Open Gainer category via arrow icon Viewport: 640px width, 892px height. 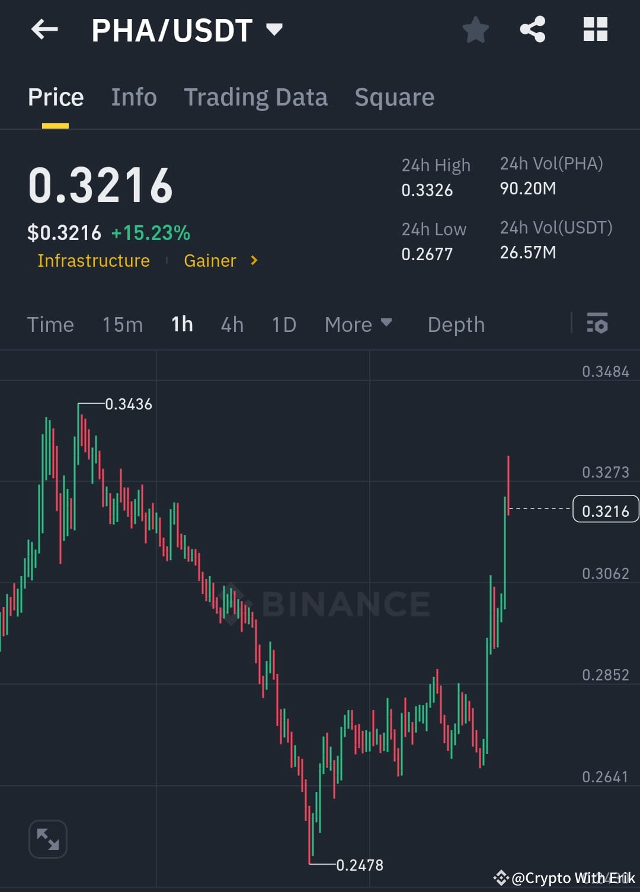(253, 260)
